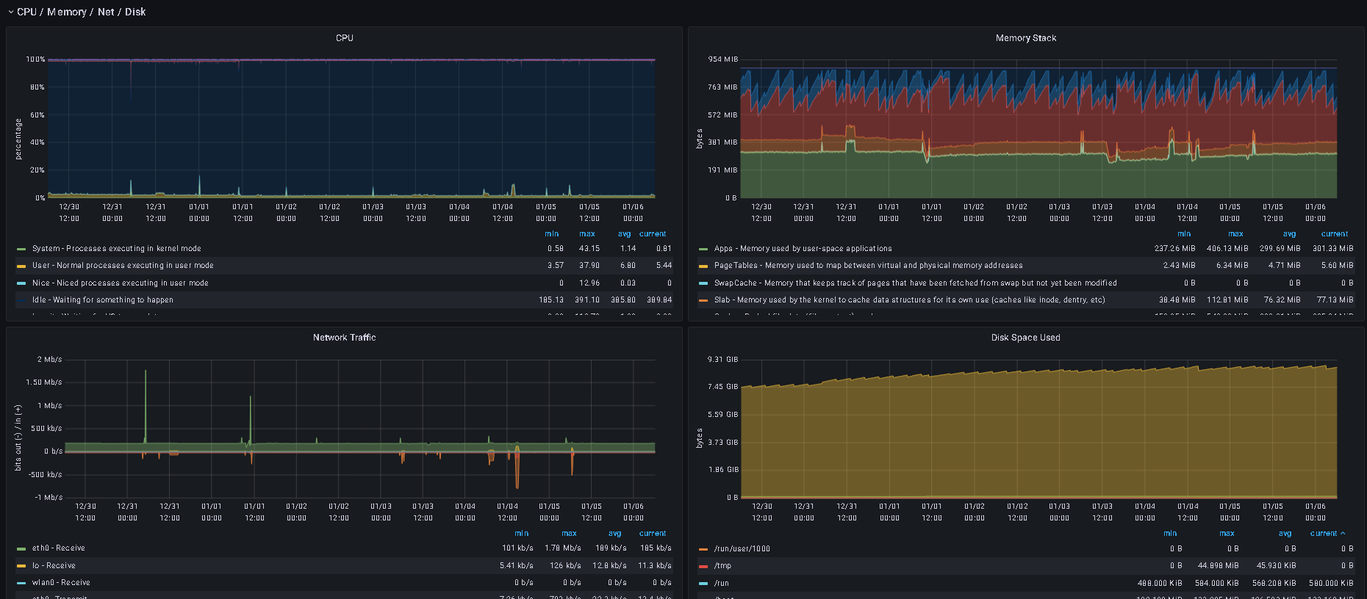The width and height of the screenshot is (1367, 599).
Task: Click the color swatch of the Idle series
Action: (x=21, y=300)
